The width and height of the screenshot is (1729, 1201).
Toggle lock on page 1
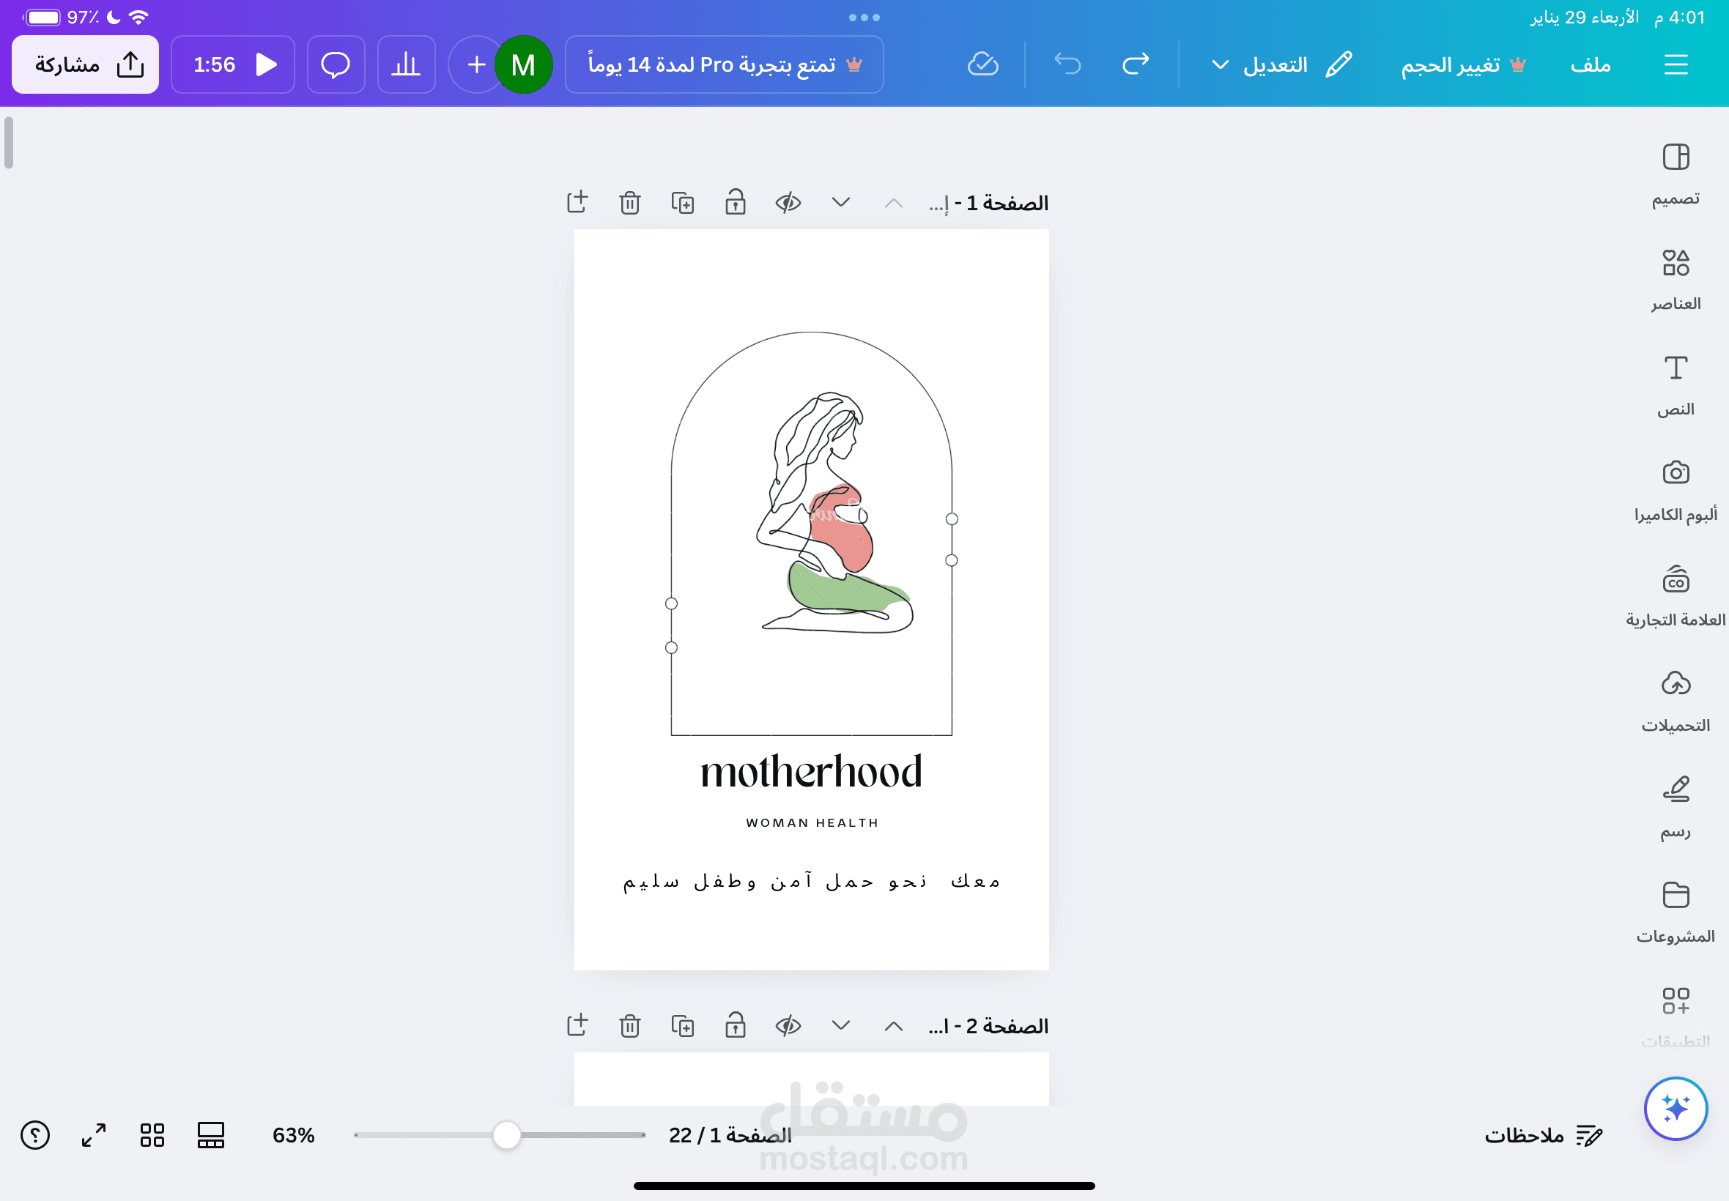coord(736,201)
